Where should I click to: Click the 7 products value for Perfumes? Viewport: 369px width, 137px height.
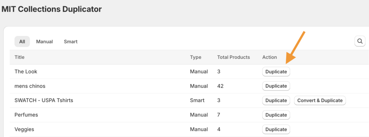click(219, 115)
